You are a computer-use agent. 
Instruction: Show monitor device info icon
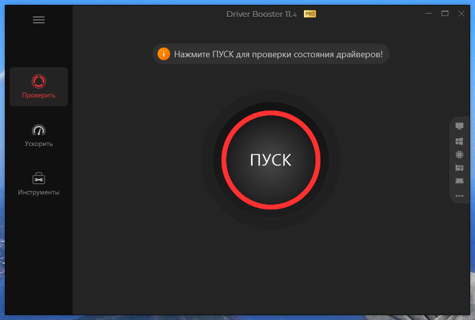pos(459,126)
